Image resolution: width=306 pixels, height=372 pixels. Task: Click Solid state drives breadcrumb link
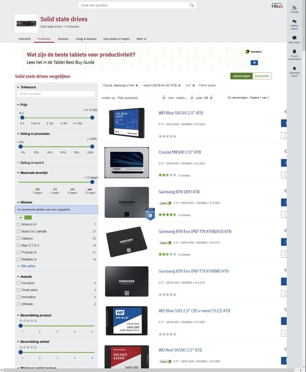click(51, 27)
